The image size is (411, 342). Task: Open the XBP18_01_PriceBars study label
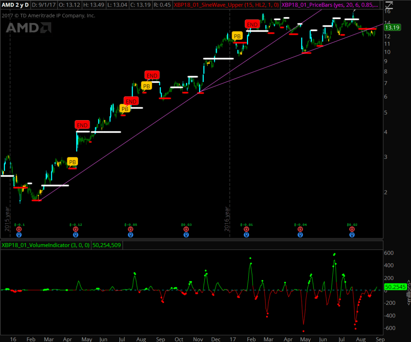point(330,5)
